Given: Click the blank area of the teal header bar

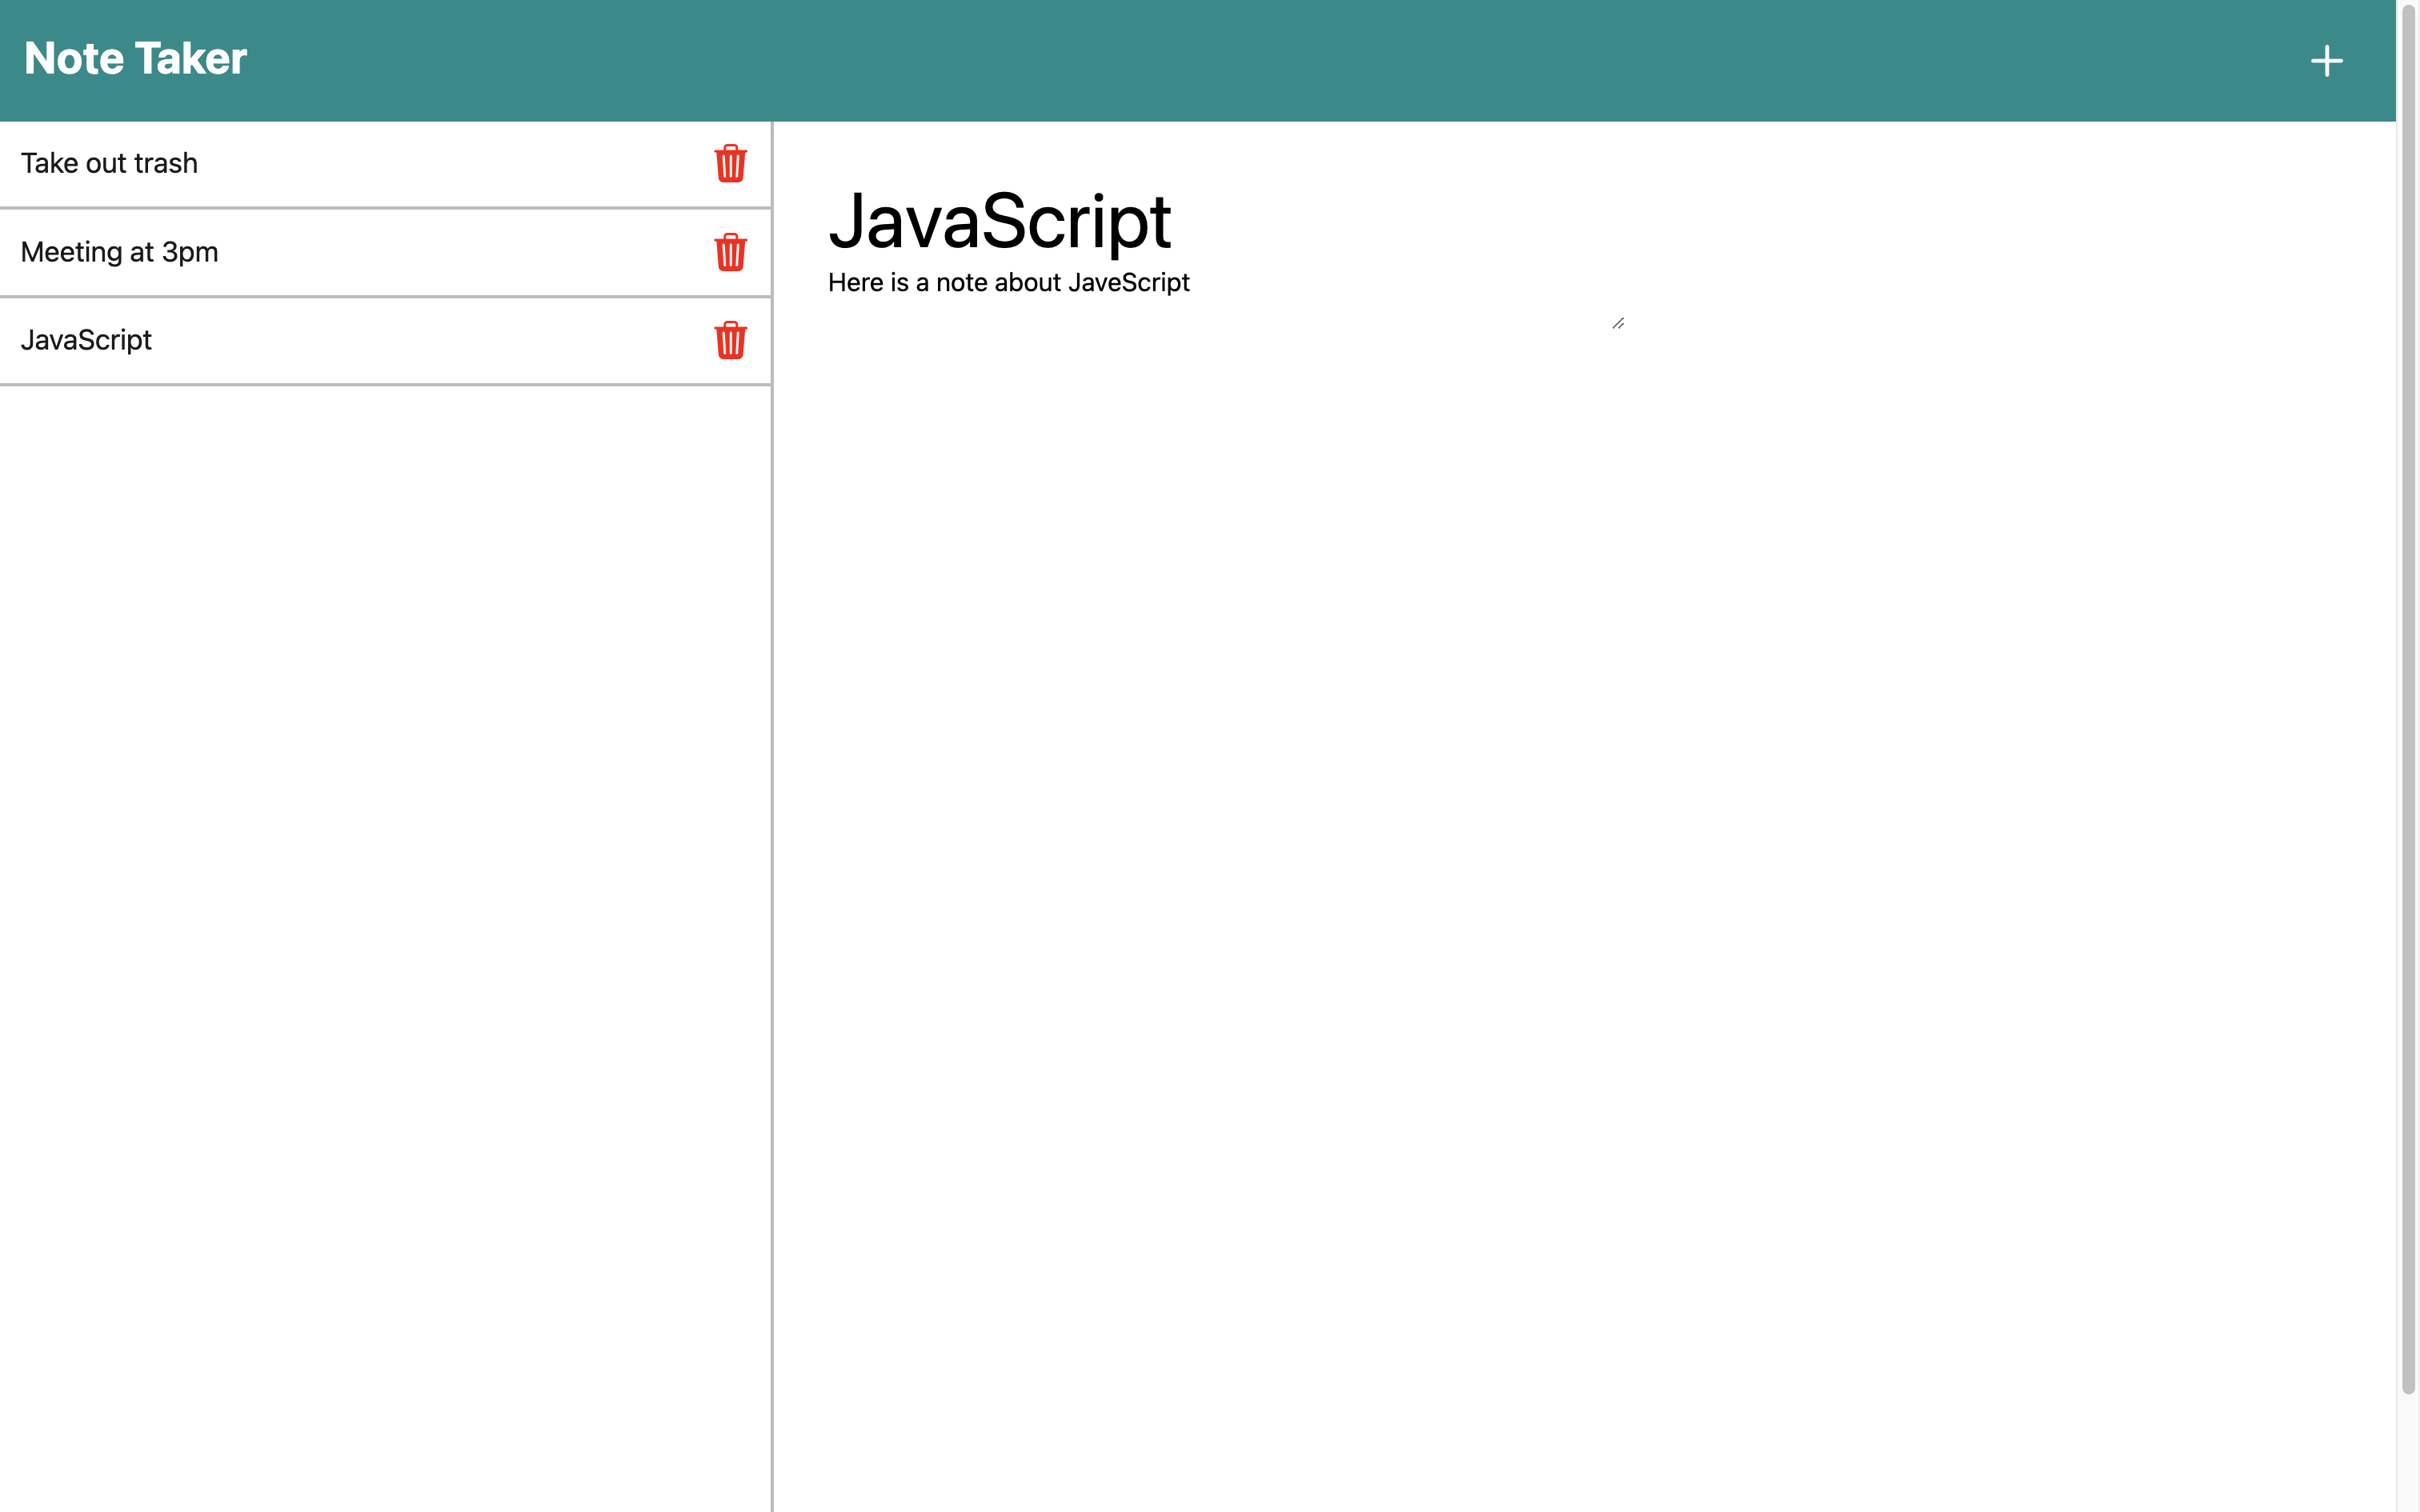Looking at the screenshot, I should (1200, 60).
